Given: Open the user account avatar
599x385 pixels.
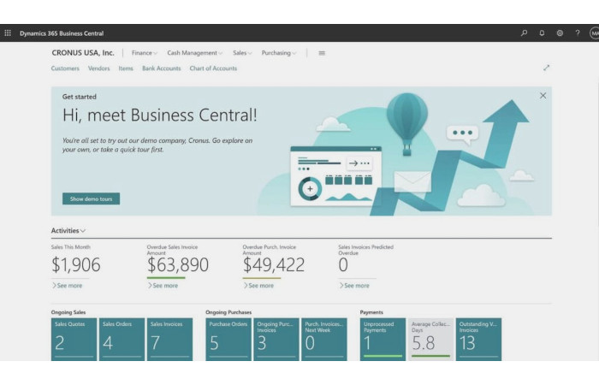Looking at the screenshot, I should tap(595, 33).
